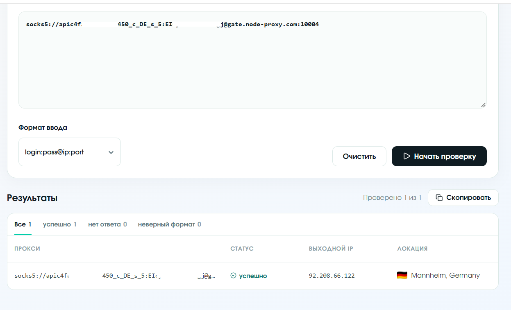Screen dimensions: 511x310
Task: Click the green checkmark success status icon
Action: [x=233, y=276]
